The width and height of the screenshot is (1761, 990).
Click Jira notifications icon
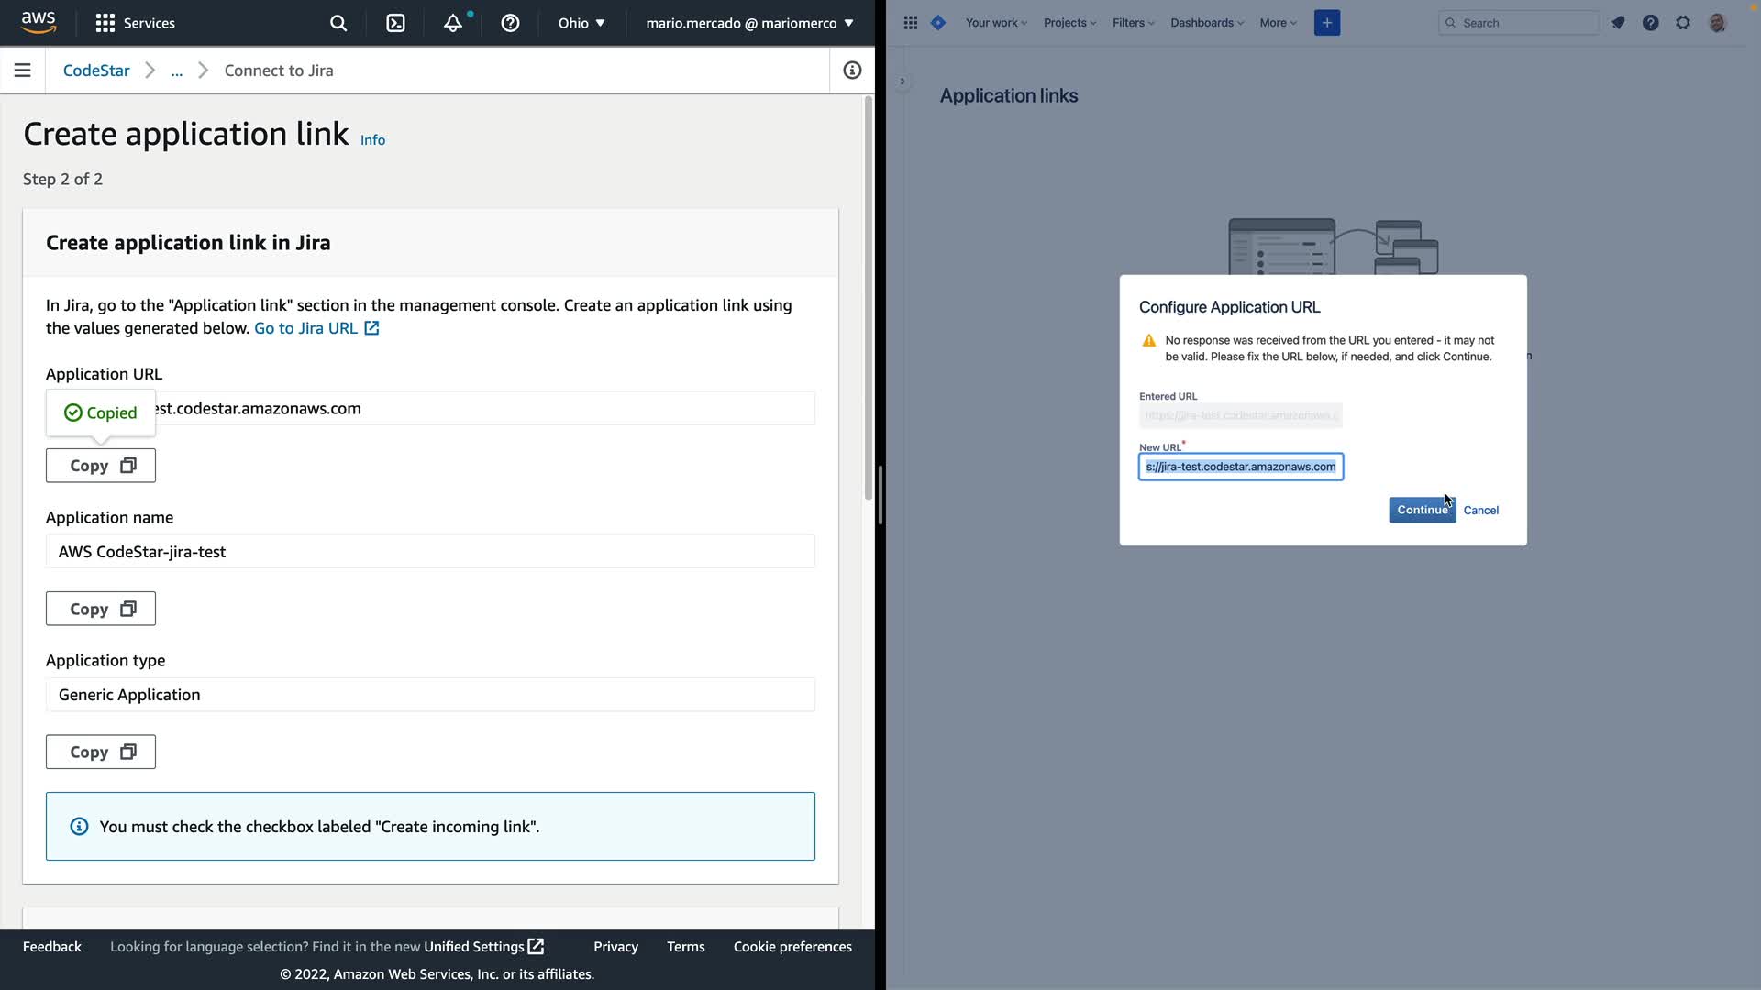pos(1618,23)
